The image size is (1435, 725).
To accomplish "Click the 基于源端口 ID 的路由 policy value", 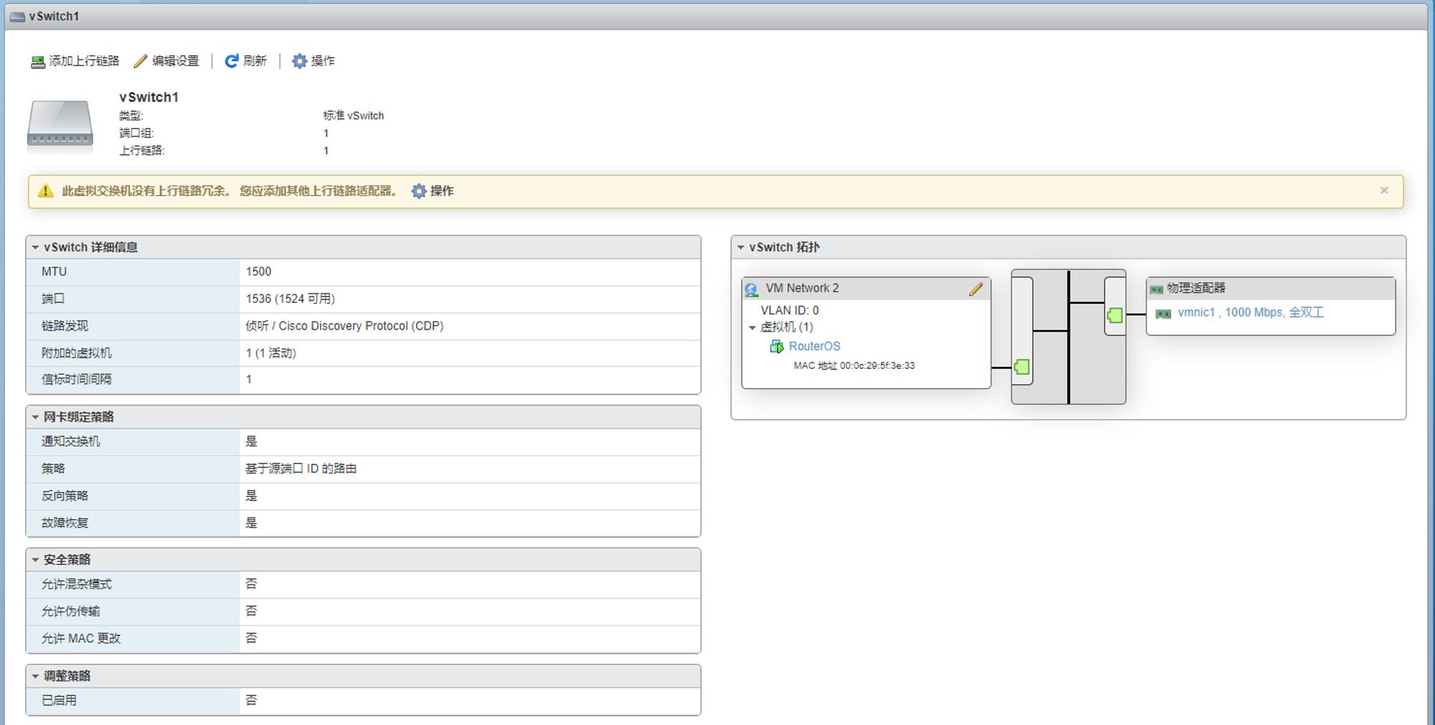I will tap(301, 469).
